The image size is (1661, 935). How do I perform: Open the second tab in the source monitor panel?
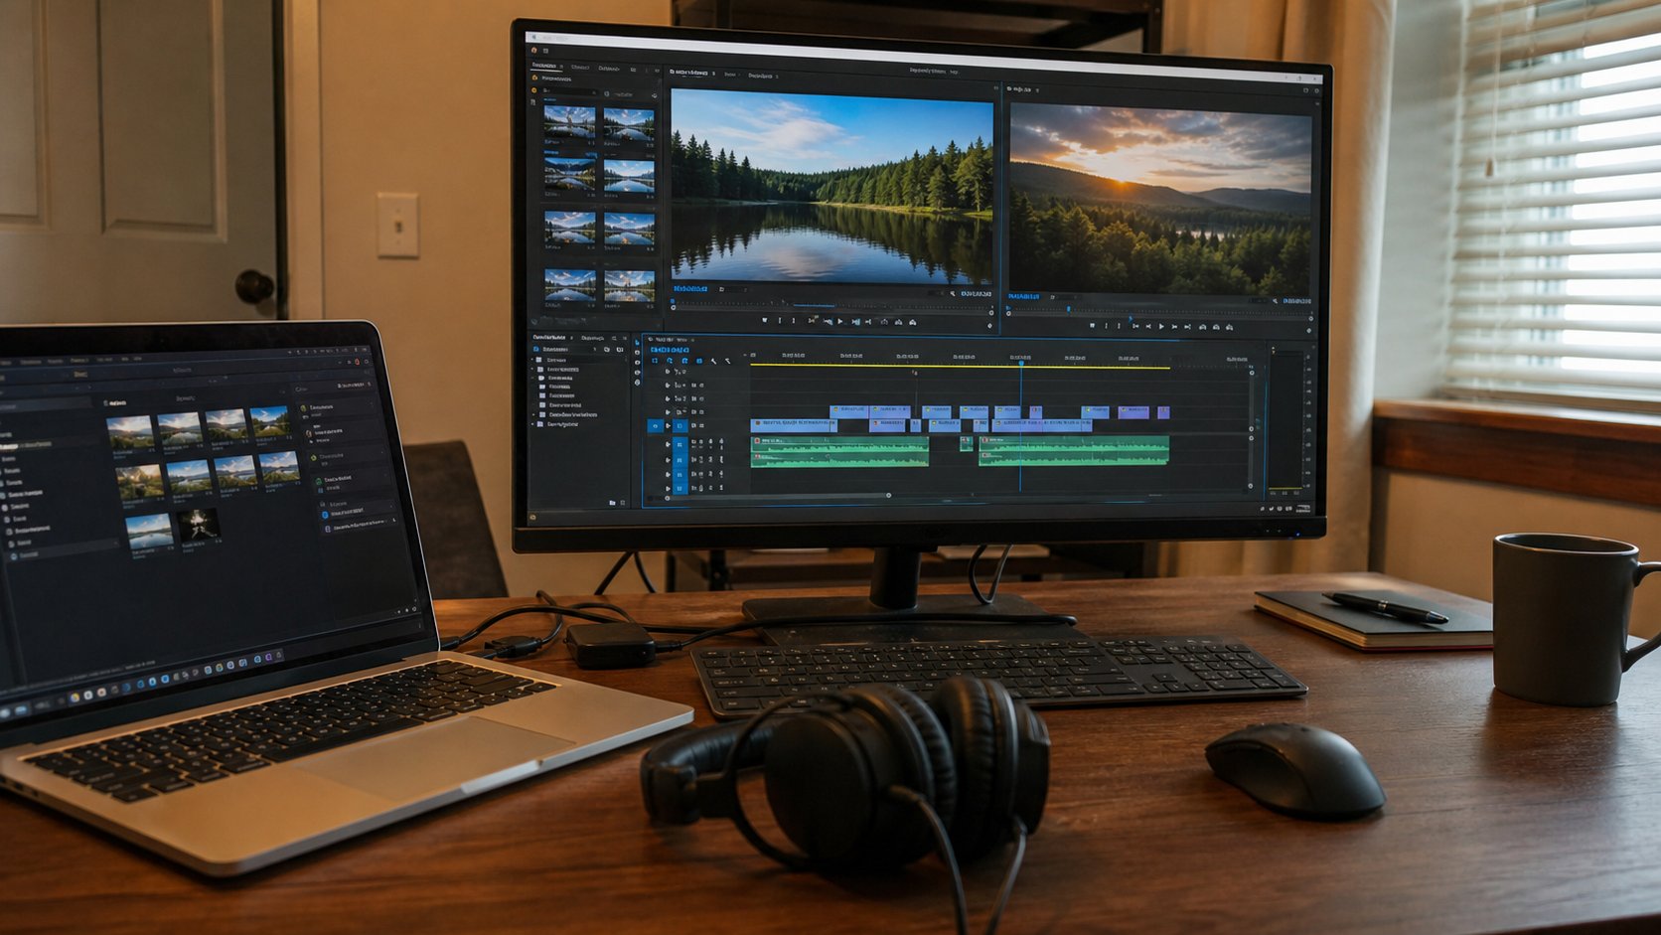pyautogui.click(x=730, y=75)
